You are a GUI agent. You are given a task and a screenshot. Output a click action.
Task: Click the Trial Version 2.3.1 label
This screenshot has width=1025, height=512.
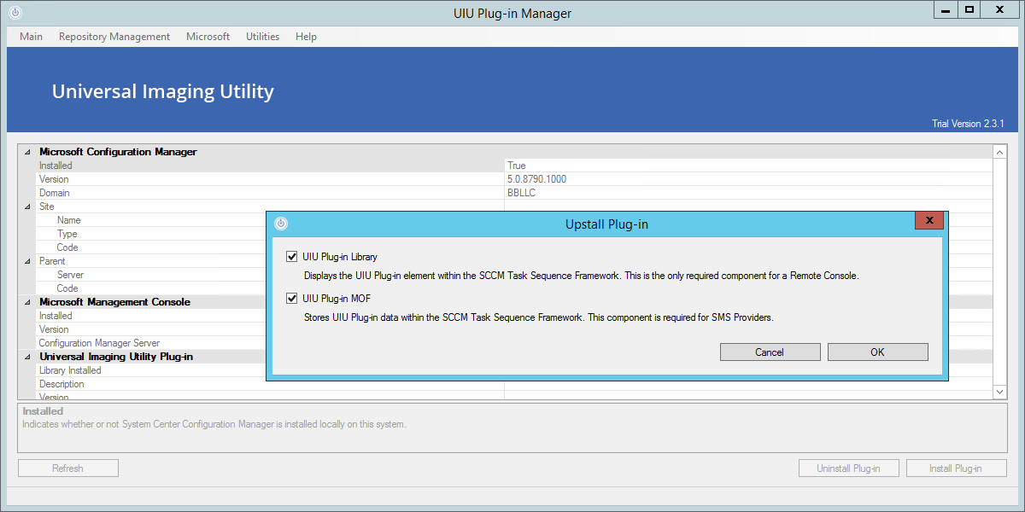coord(968,124)
